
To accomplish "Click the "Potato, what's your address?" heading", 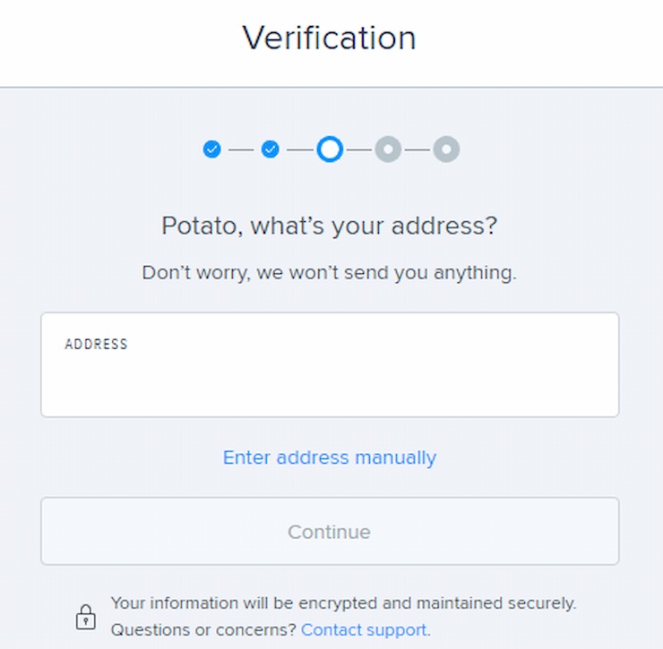I will point(330,226).
